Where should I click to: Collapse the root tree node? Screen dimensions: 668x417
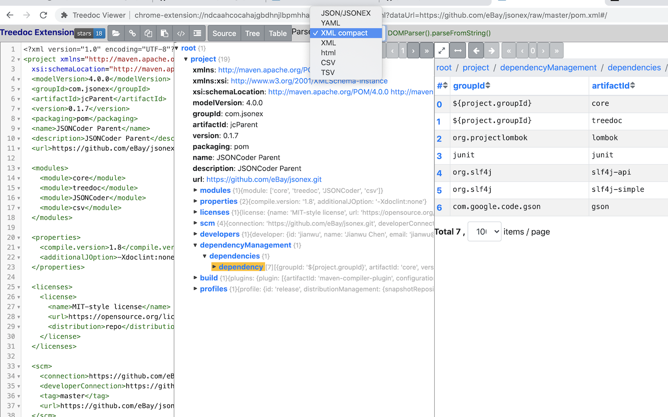[177, 48]
